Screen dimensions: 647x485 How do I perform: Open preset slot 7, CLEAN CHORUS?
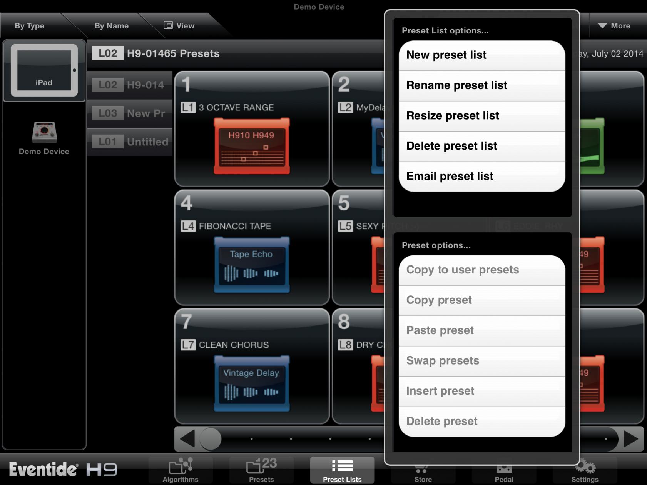point(252,367)
